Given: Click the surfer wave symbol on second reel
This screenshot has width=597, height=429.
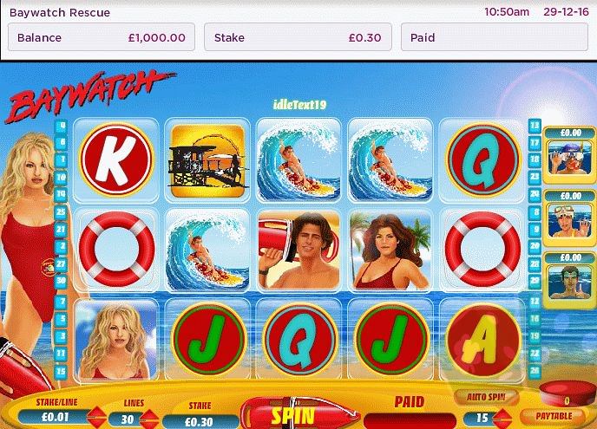Looking at the screenshot, I should click(x=207, y=250).
